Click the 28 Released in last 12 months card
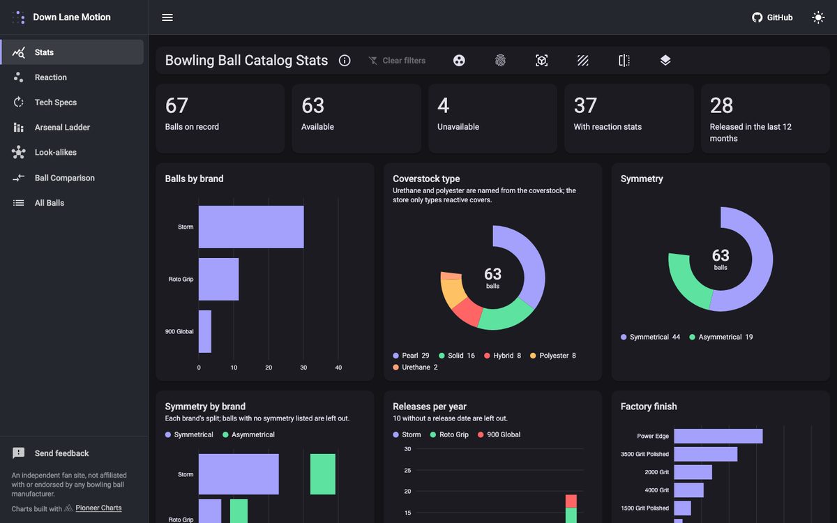 pos(765,119)
